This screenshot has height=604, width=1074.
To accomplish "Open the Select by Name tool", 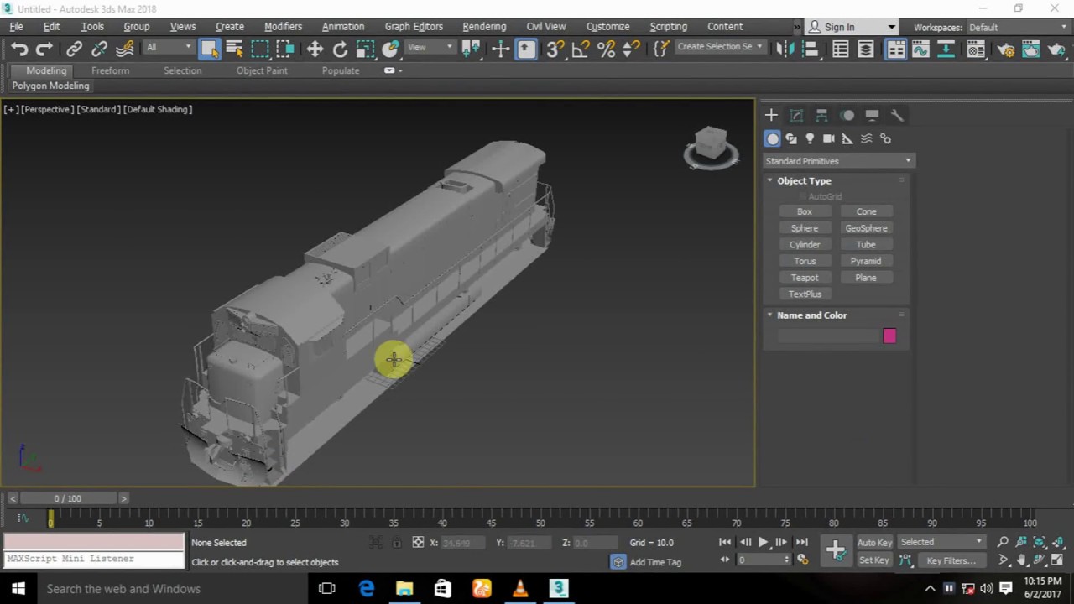I will 235,49.
